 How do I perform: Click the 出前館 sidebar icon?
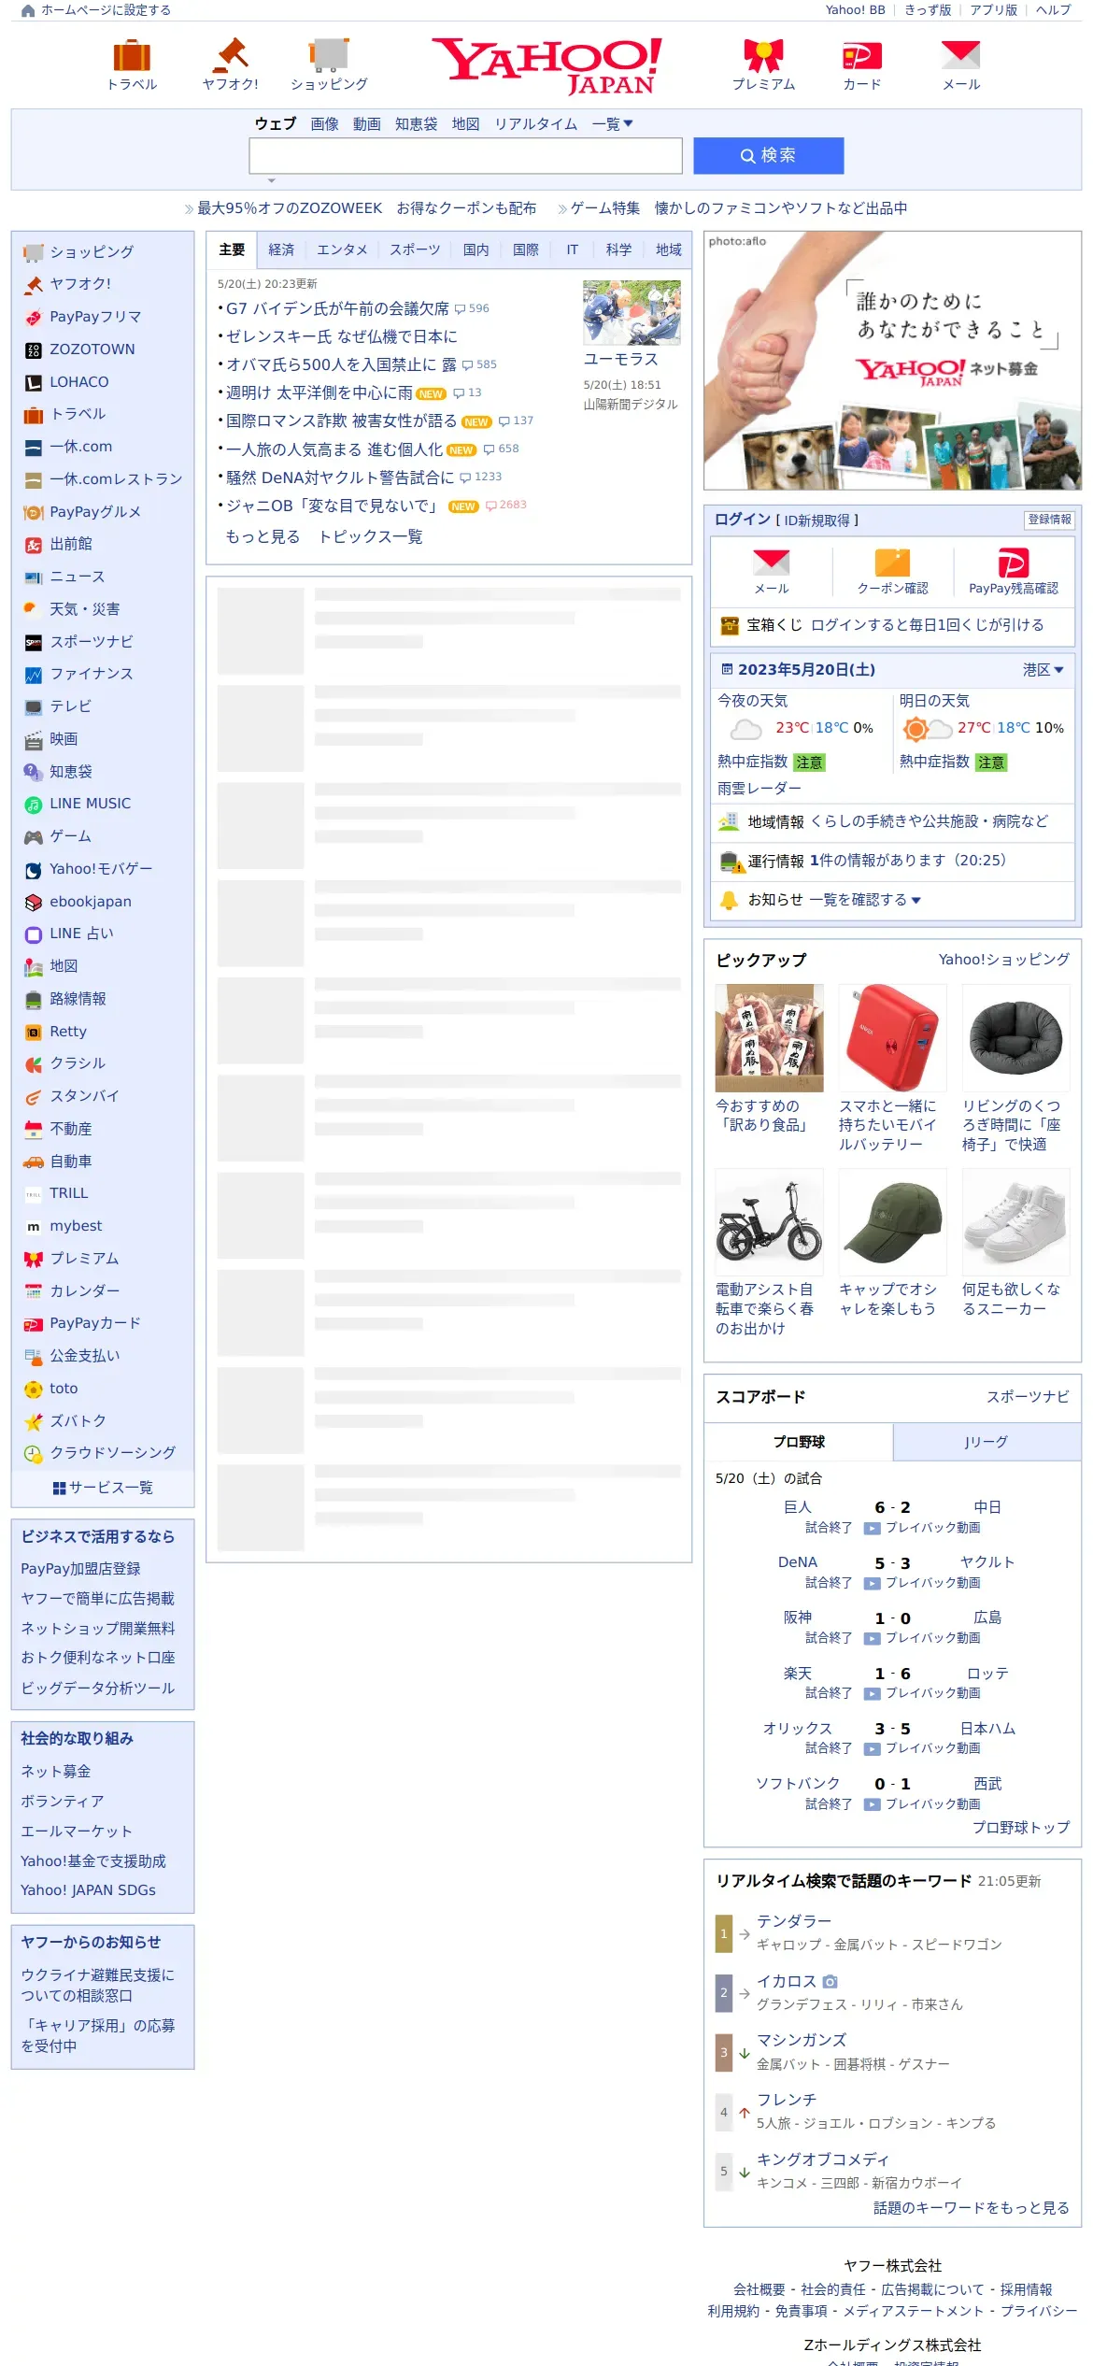34,545
